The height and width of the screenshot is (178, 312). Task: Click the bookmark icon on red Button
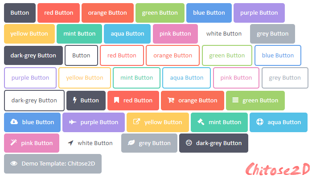click(x=116, y=100)
